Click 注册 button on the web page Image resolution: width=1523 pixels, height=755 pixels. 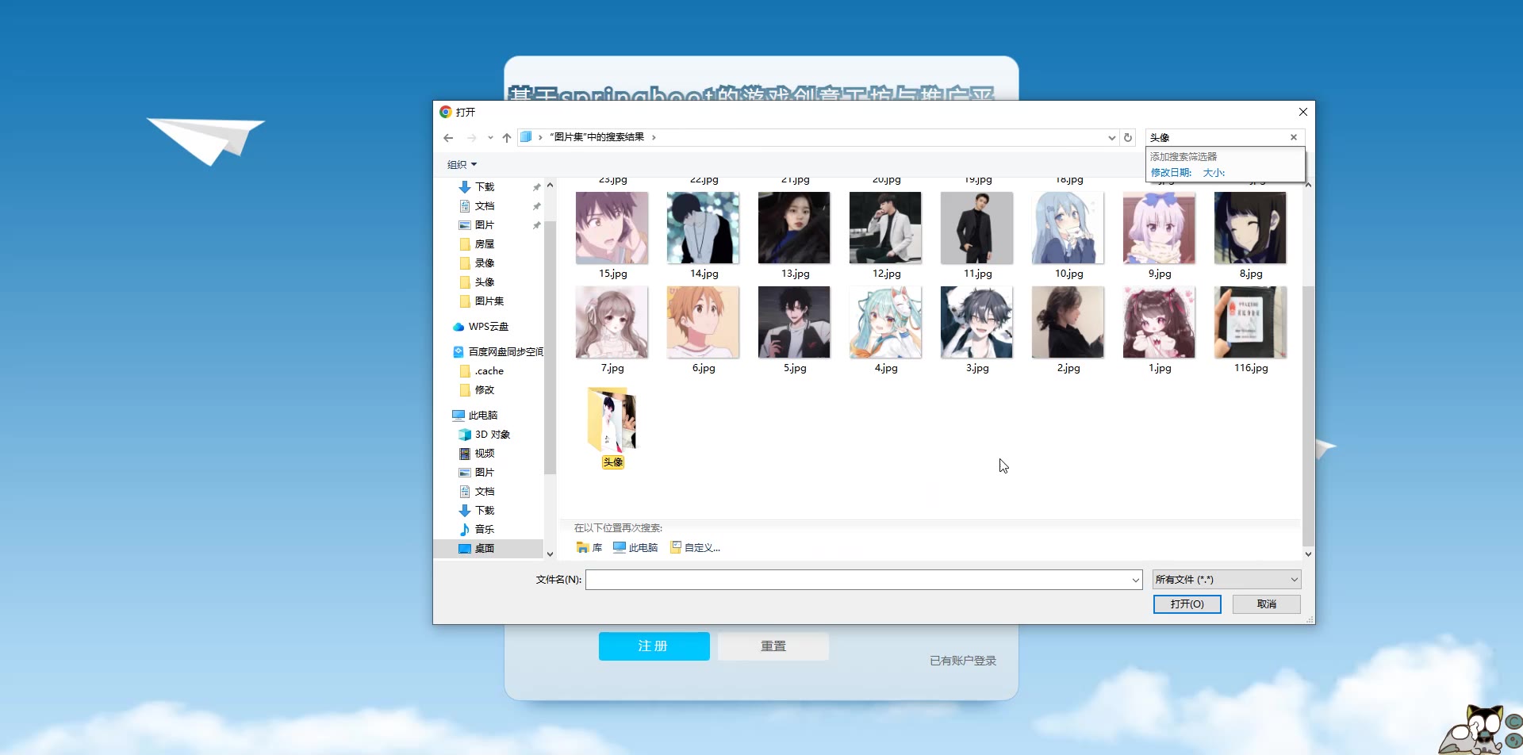654,646
